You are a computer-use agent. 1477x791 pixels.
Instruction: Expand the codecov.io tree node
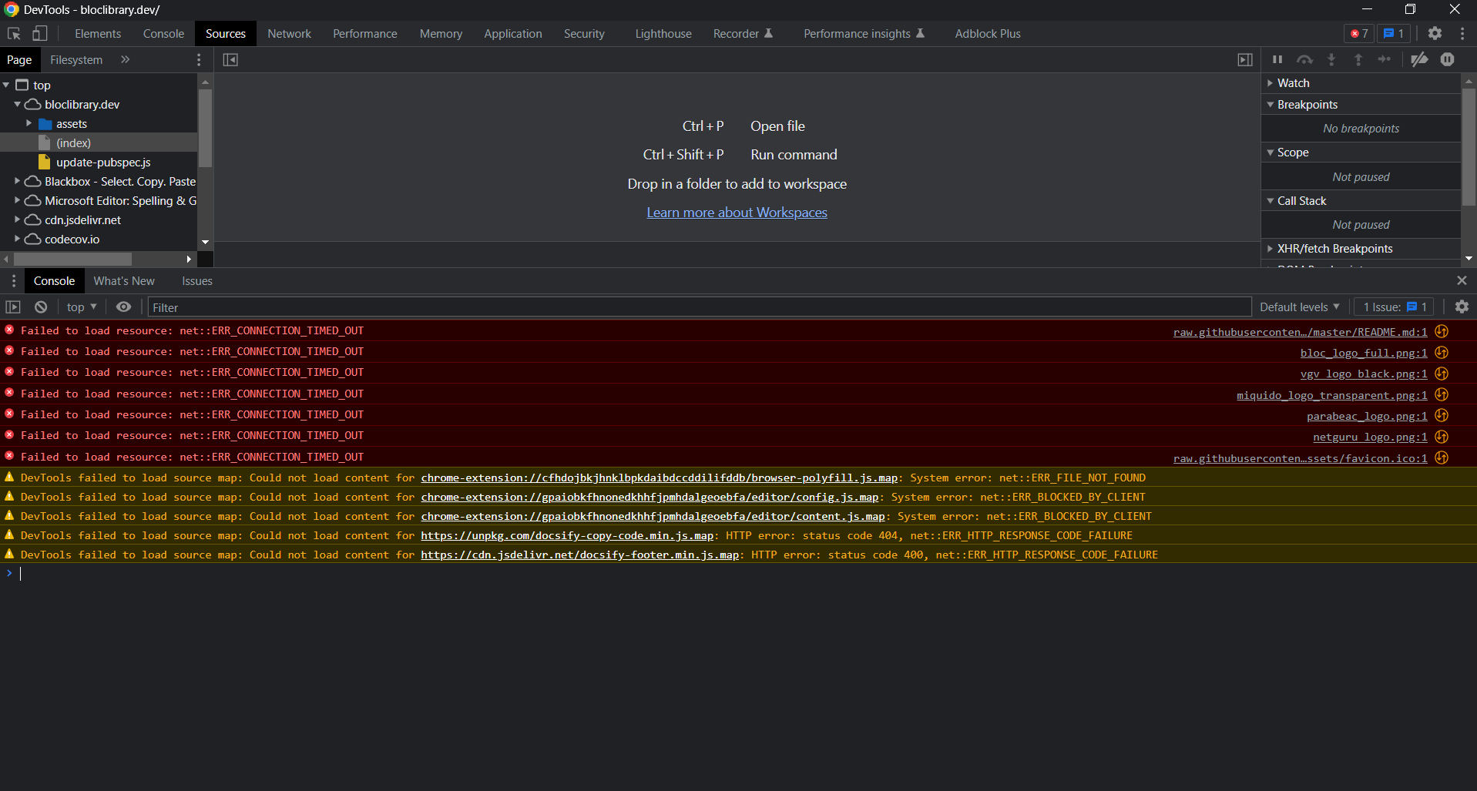[17, 239]
